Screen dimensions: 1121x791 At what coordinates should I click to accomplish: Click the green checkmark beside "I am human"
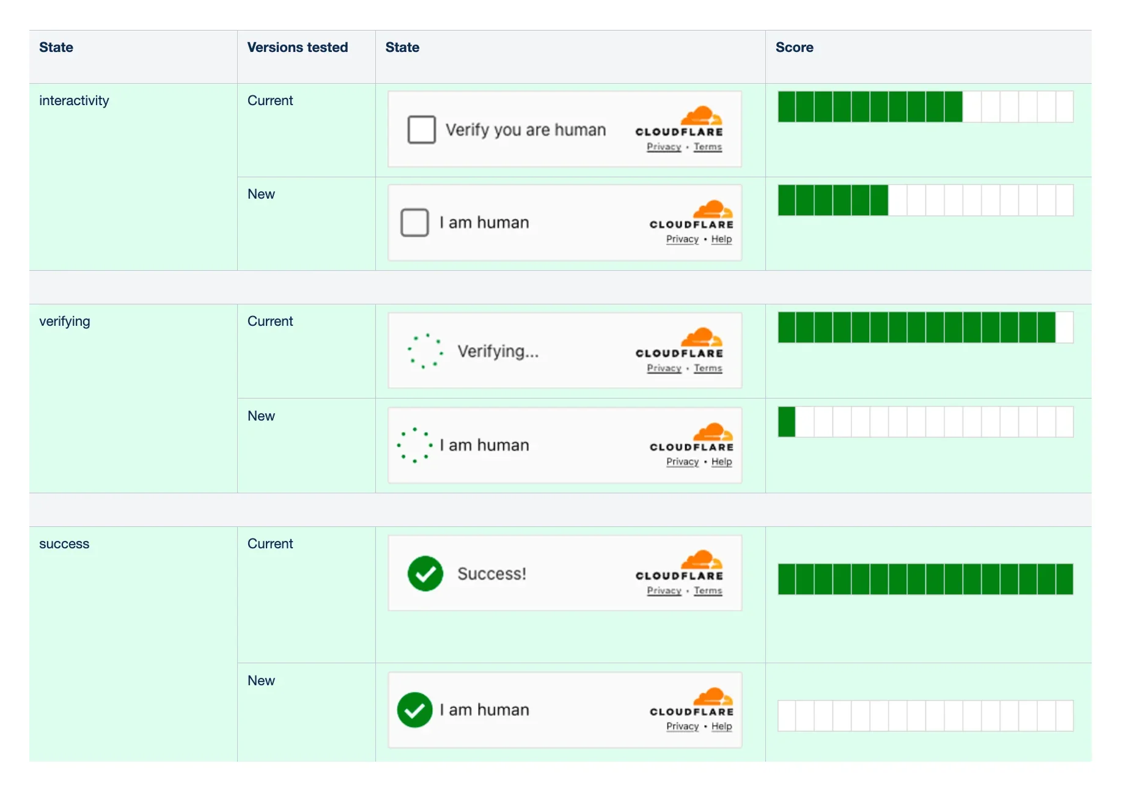point(414,710)
